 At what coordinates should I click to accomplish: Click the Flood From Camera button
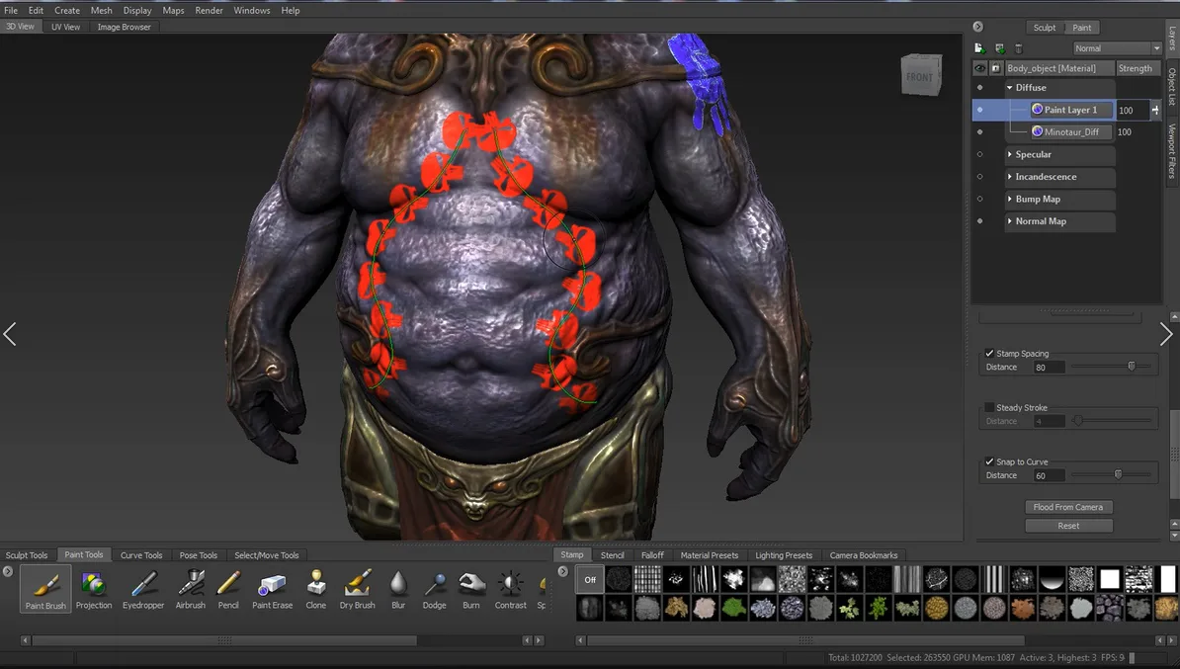[1068, 507]
